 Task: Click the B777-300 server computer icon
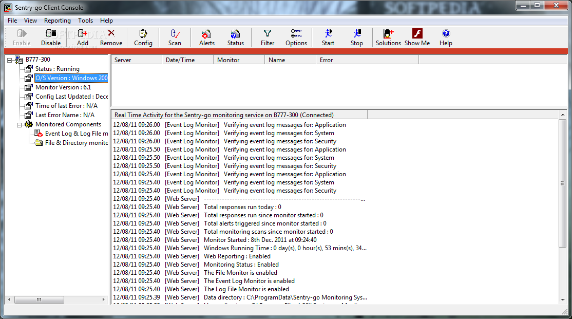(19, 60)
